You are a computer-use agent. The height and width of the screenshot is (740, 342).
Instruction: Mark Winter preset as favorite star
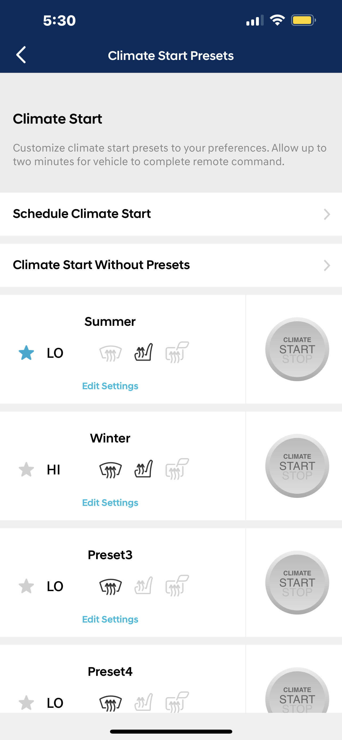26,469
